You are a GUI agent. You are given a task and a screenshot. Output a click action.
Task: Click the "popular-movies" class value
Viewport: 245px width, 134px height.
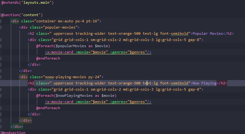coord(60,27)
